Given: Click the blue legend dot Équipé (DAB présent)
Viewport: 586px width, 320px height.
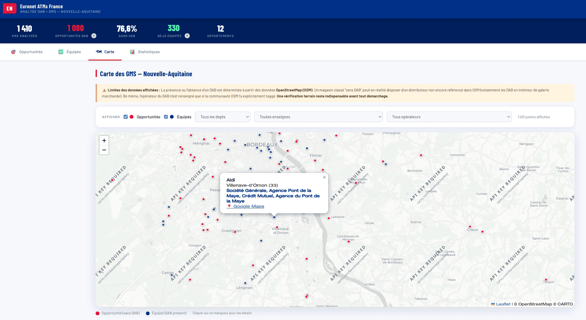Looking at the screenshot, I should [x=148, y=313].
